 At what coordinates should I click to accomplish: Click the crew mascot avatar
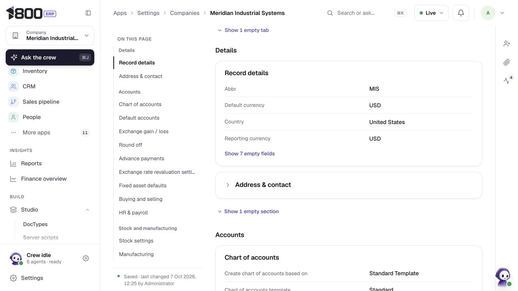pyautogui.click(x=16, y=258)
